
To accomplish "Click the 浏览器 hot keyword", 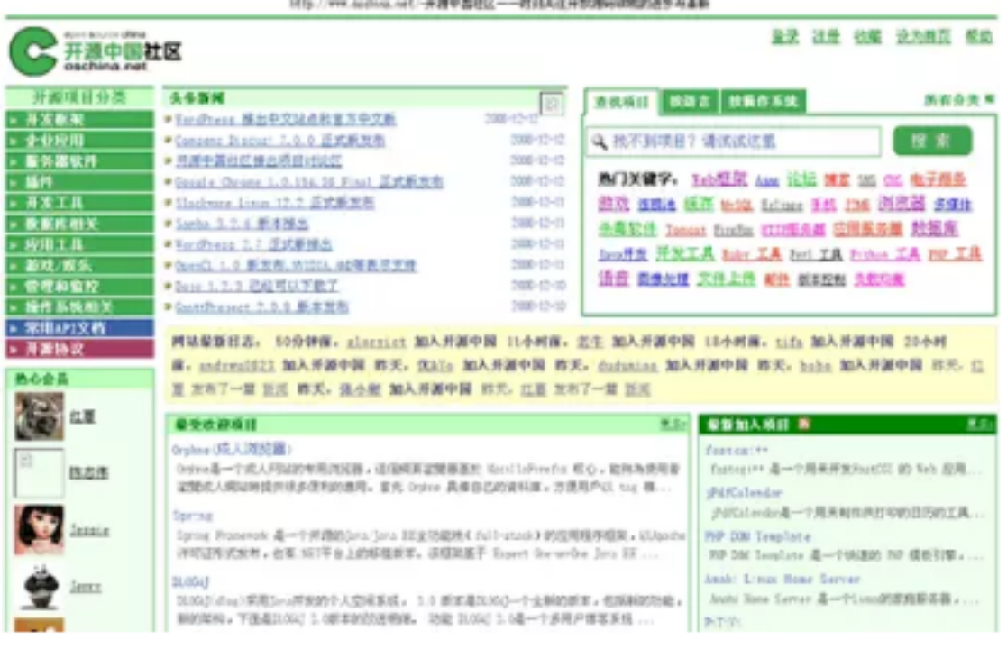I will 901,204.
